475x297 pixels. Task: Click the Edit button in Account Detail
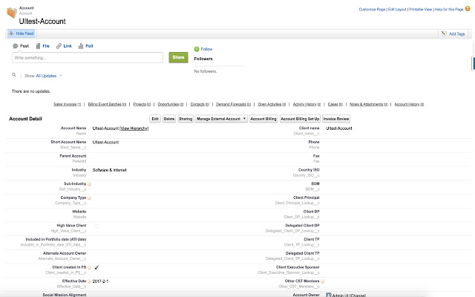(x=155, y=119)
